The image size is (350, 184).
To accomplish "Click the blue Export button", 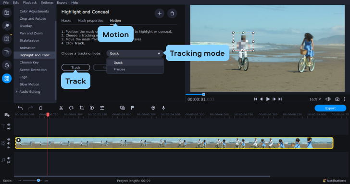I will point(330,108).
